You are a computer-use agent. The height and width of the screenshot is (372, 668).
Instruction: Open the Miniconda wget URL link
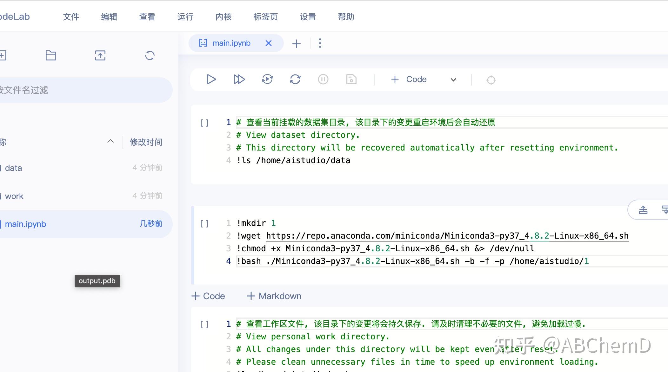447,236
